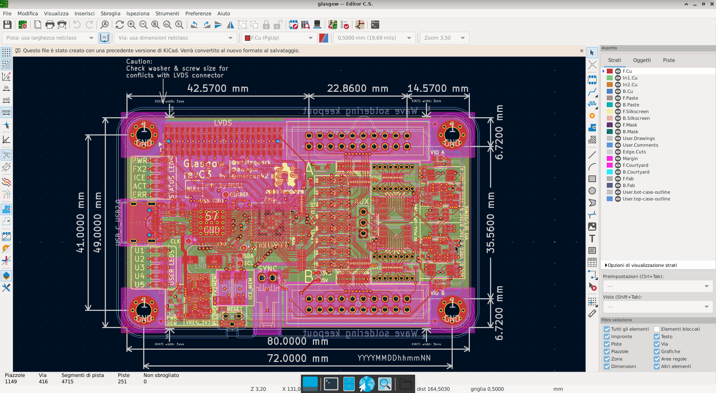This screenshot has width=716, height=393.
Task: Switch to the Oggetti tab
Action: 642,60
